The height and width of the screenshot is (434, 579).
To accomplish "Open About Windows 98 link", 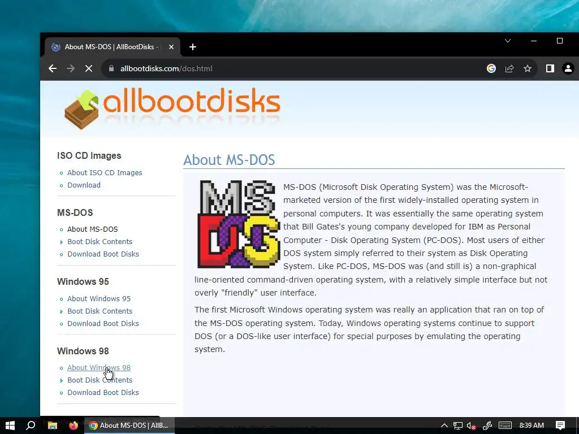I will (98, 367).
